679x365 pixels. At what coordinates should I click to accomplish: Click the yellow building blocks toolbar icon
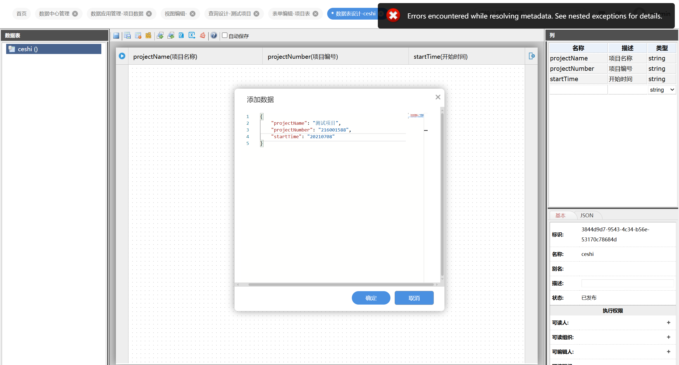(x=148, y=36)
